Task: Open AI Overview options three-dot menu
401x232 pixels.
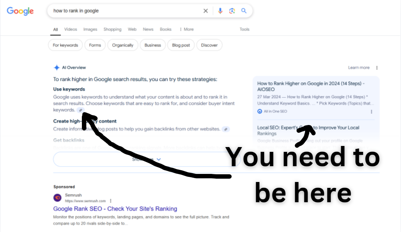Action: coord(377,68)
